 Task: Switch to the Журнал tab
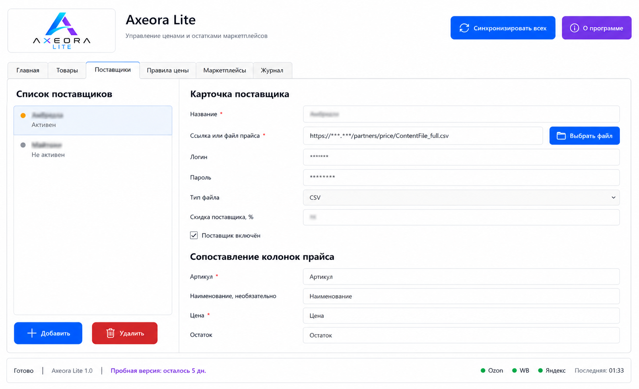click(272, 70)
